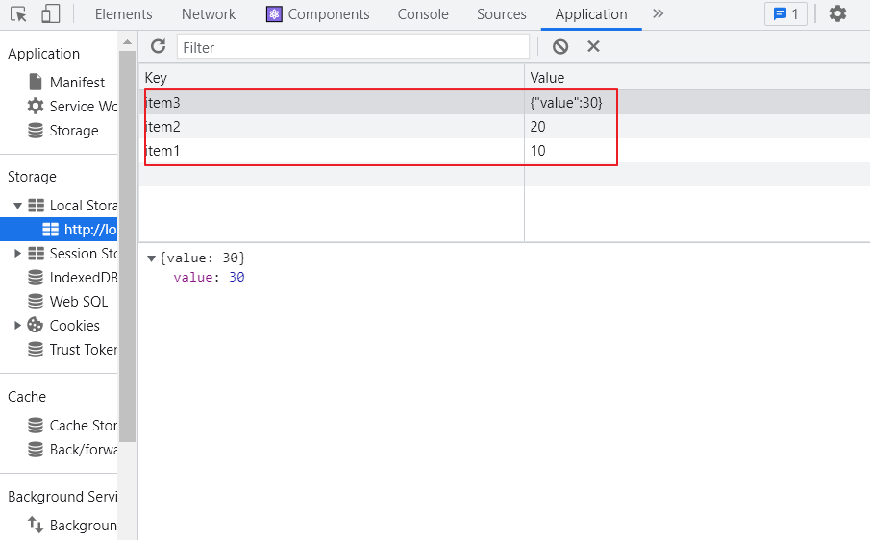Select the item1 key cell
This screenshot has height=540, width=870.
pyautogui.click(x=332, y=150)
